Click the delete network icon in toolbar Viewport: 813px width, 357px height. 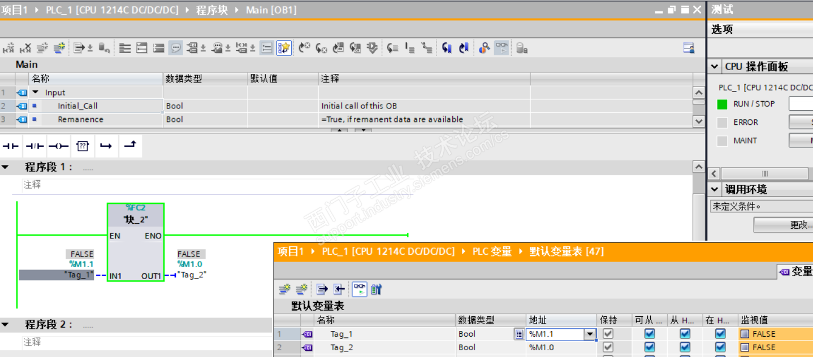25,49
